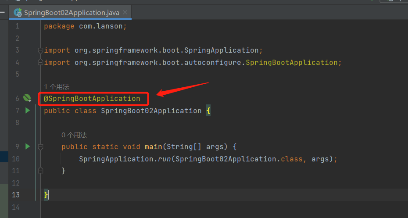The image size is (408, 218).
Task: Click 'static' keyword on line 9
Action: click(x=105, y=147)
